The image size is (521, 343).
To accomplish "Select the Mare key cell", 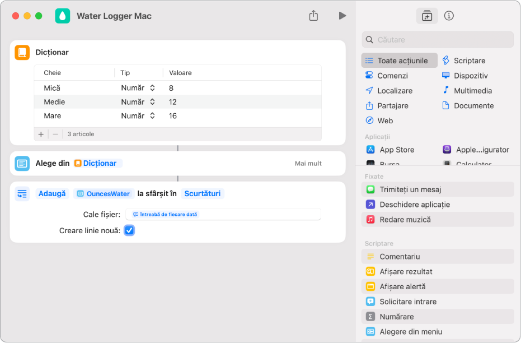I will [x=53, y=116].
